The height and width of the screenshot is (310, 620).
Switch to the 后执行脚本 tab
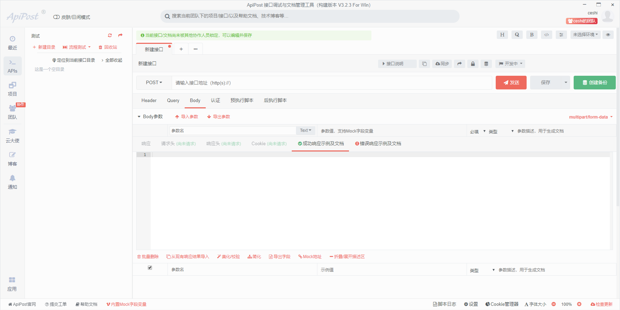coord(275,101)
